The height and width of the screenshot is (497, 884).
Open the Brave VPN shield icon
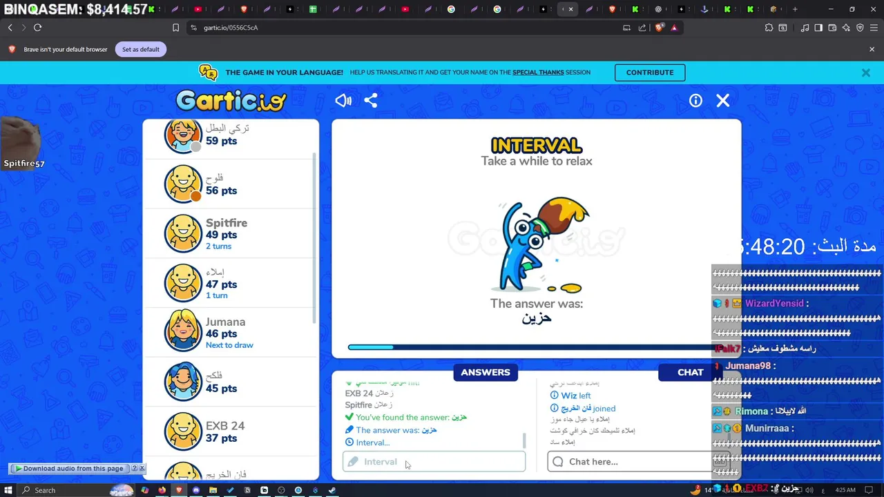(860, 28)
